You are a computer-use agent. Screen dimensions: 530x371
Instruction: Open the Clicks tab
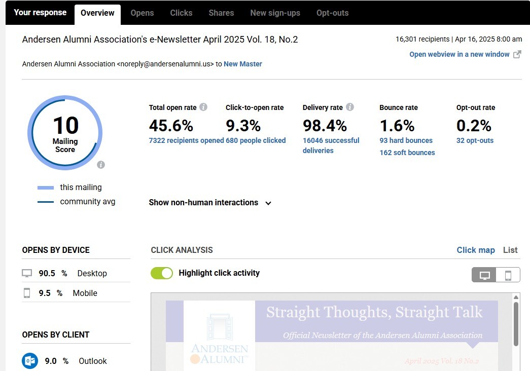pyautogui.click(x=181, y=13)
